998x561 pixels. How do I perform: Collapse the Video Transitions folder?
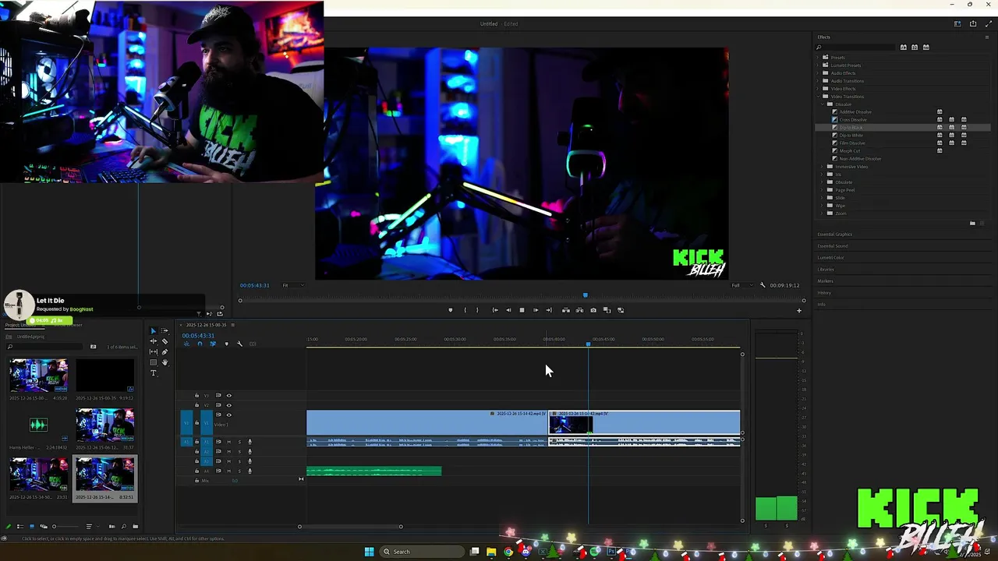tap(819, 97)
